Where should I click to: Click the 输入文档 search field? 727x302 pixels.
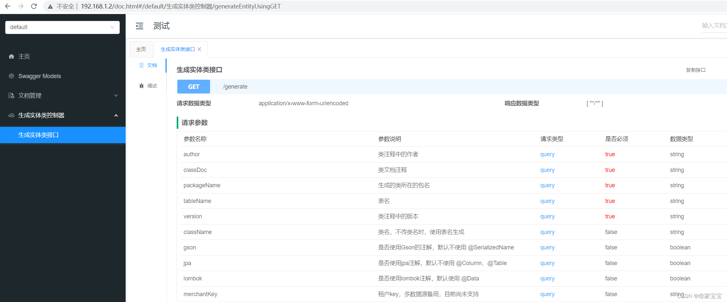714,25
